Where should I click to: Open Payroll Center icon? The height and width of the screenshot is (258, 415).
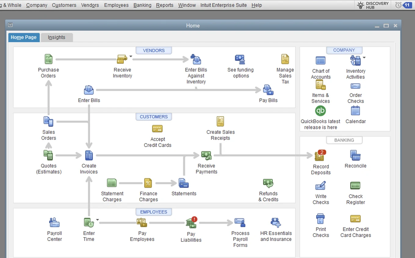[55, 223]
